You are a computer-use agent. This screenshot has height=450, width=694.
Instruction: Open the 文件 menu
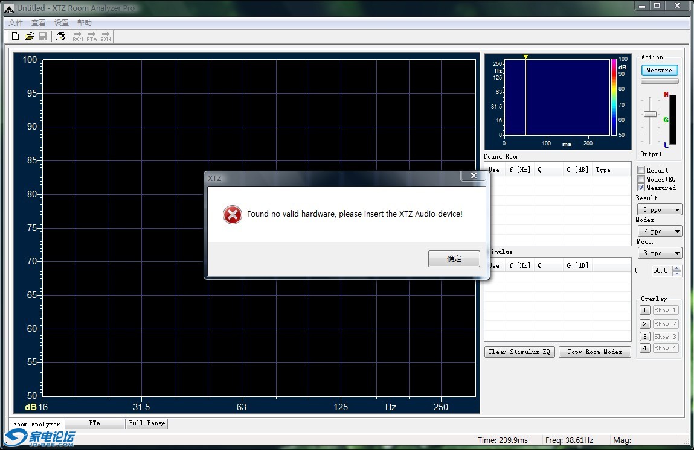(16, 22)
